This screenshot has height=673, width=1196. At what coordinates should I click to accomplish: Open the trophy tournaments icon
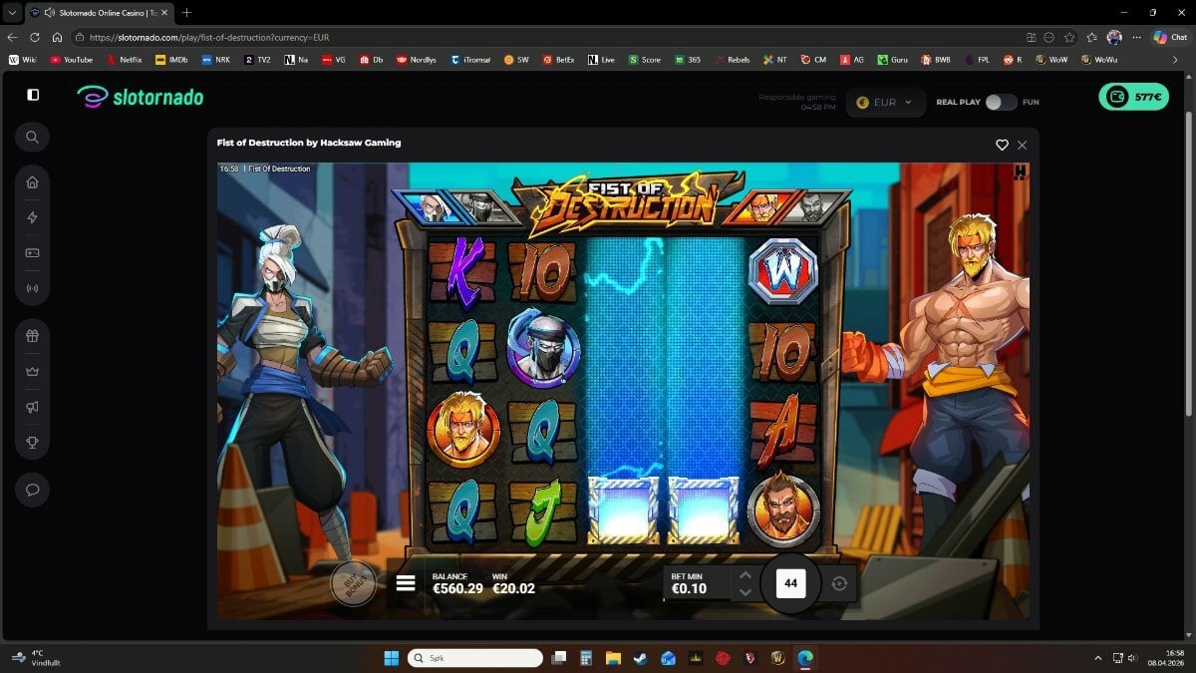coord(33,443)
